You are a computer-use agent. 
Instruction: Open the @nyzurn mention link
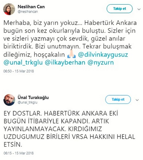point(101,63)
